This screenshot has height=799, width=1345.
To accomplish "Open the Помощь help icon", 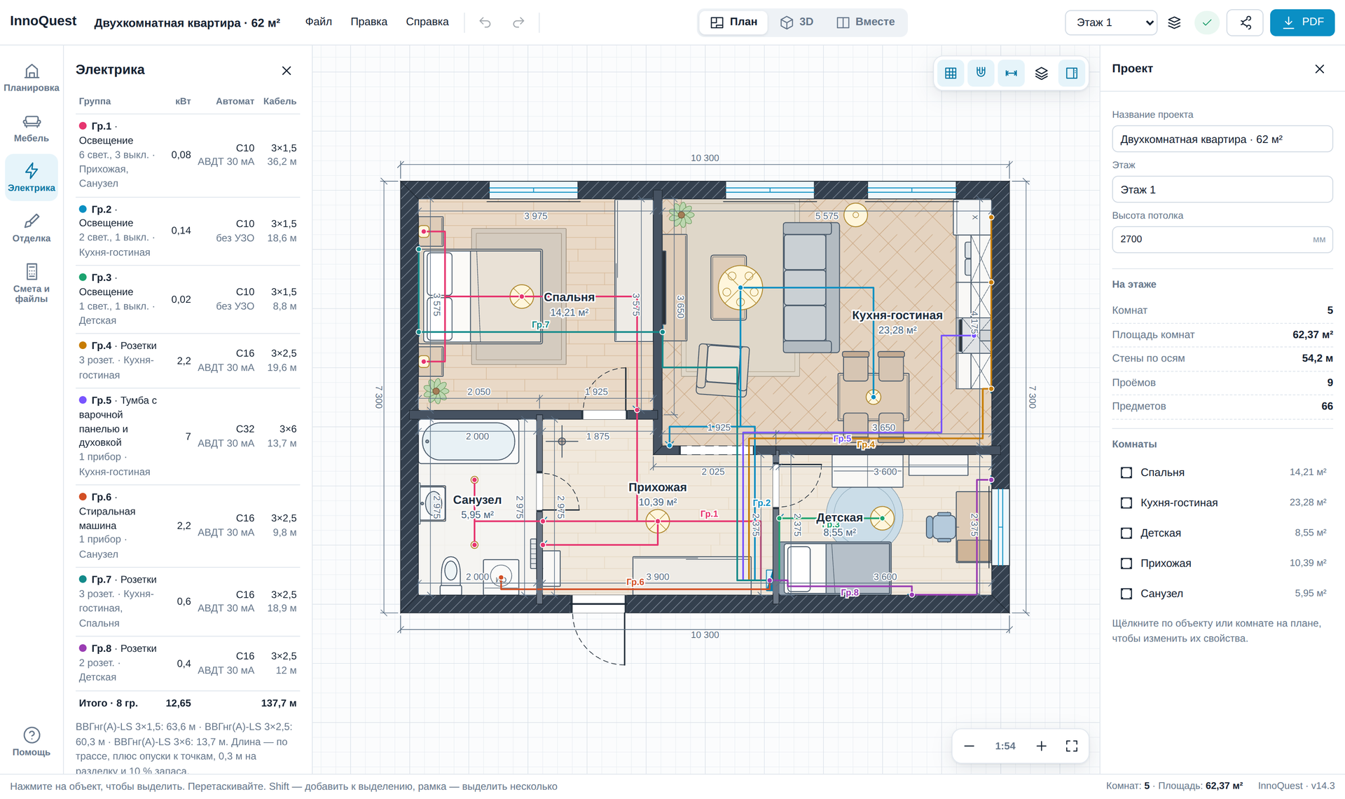I will pos(32,742).
